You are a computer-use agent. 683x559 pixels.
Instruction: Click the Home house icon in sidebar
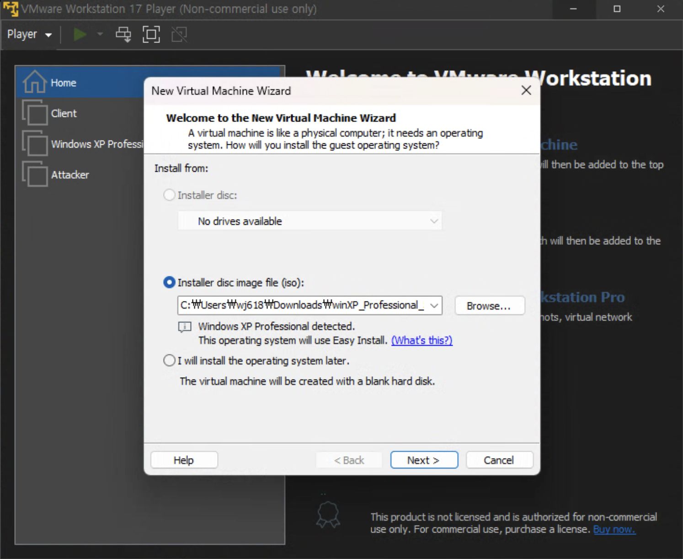35,82
